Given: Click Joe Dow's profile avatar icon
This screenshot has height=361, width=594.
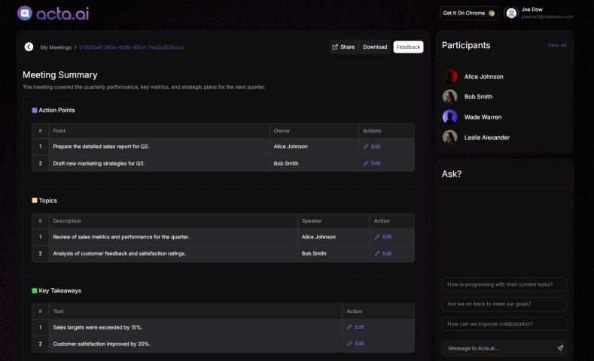Looking at the screenshot, I should (x=511, y=13).
